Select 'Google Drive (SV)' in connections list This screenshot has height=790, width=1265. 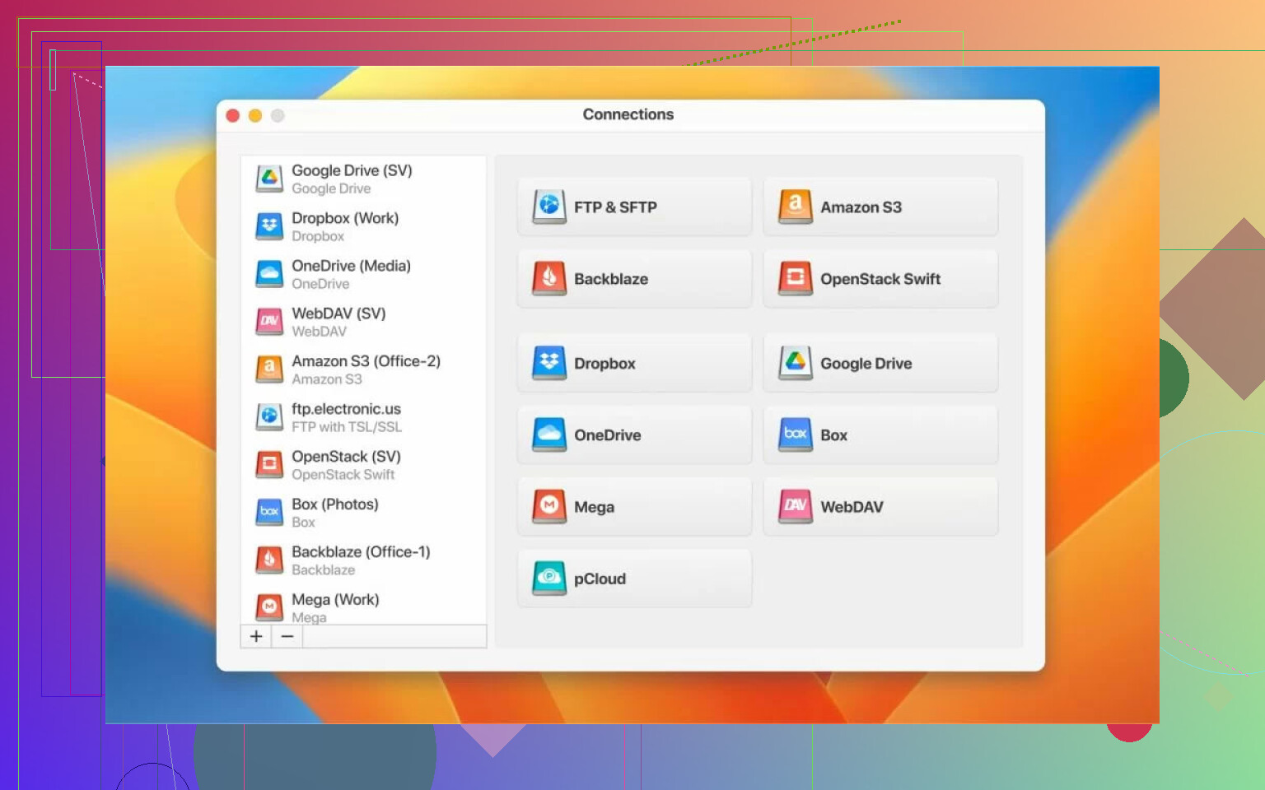(363, 179)
